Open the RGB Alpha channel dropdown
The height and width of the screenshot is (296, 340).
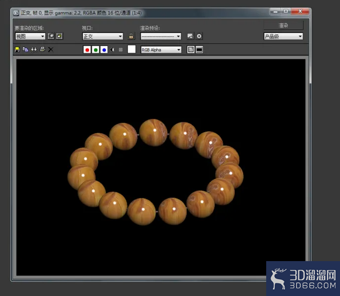click(x=161, y=50)
